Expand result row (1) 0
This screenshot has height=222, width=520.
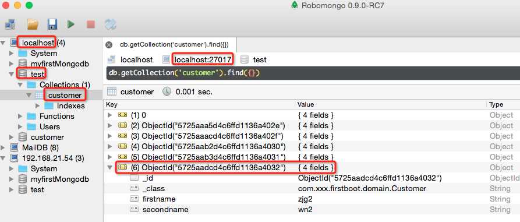click(110, 115)
